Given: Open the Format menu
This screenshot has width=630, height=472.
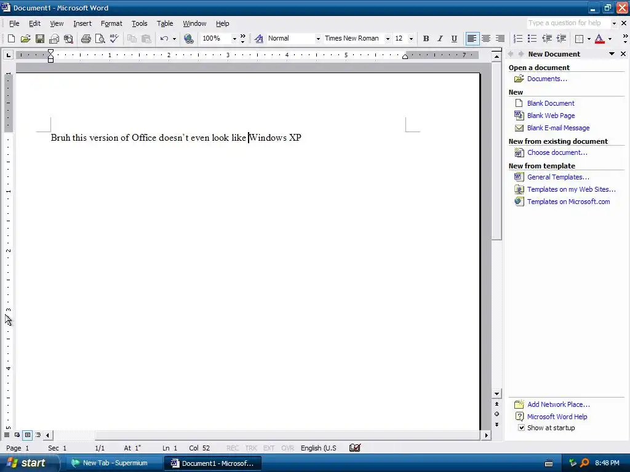Looking at the screenshot, I should tap(111, 23).
